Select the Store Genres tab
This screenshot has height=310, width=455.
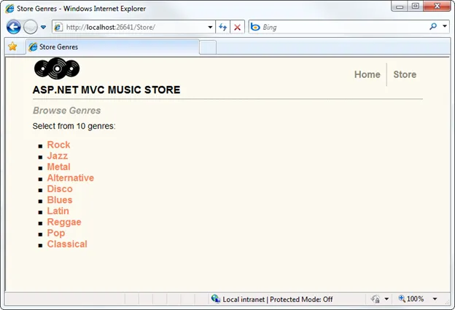pos(109,47)
